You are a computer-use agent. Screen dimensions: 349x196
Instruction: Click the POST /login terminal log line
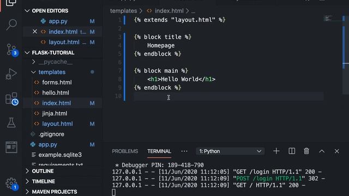pyautogui.click(x=219, y=179)
